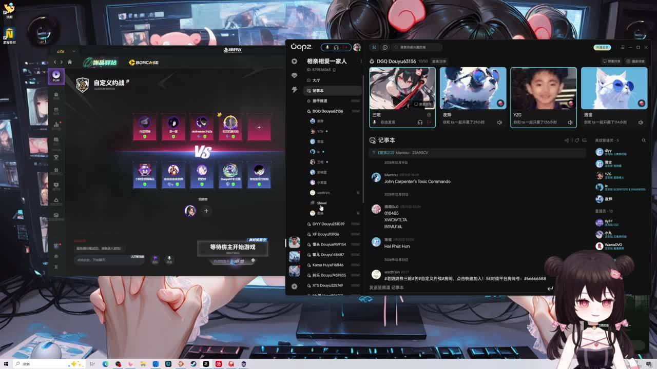Open the BOMCASE tab
Screen dimensions: 657x369
click(143, 63)
